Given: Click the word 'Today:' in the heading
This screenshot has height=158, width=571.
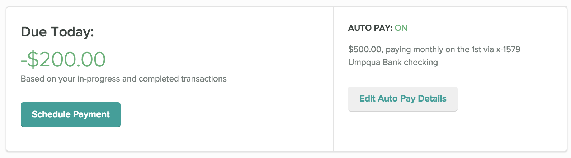Looking at the screenshot, I should tap(72, 32).
